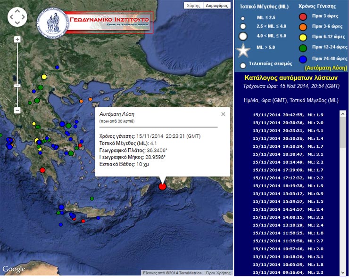This screenshot has height=279, width=349.
Task: Click the red Πριν 3 ώρες legend circle
Action: 303,16
